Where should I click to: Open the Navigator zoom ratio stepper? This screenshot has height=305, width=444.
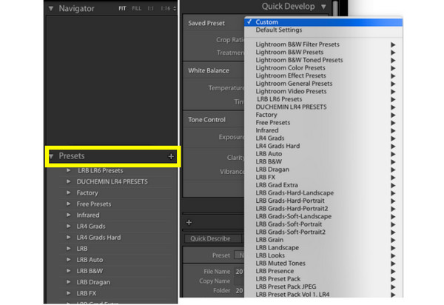[175, 8]
